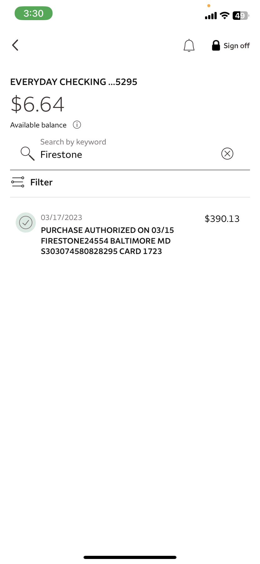The height and width of the screenshot is (564, 260).
Task: Tap the back chevron arrow
Action: click(15, 45)
